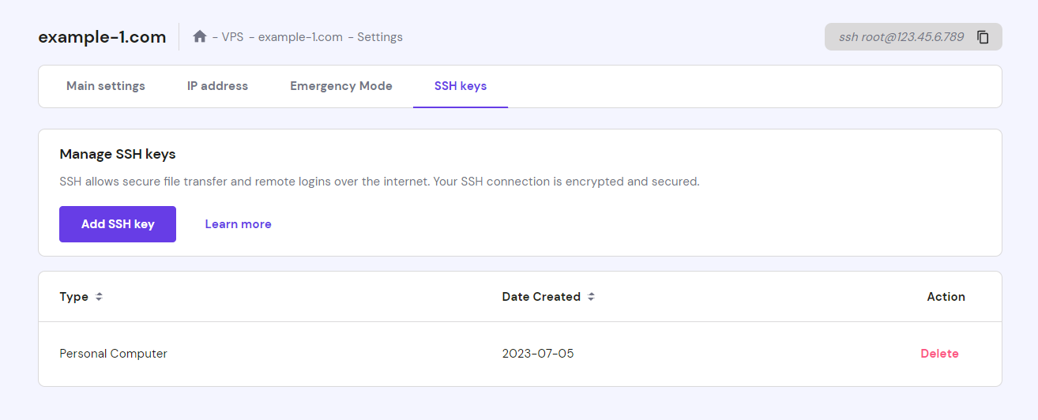Screen dimensions: 1038x420
Task: Switch to the IP address tab
Action: click(217, 86)
